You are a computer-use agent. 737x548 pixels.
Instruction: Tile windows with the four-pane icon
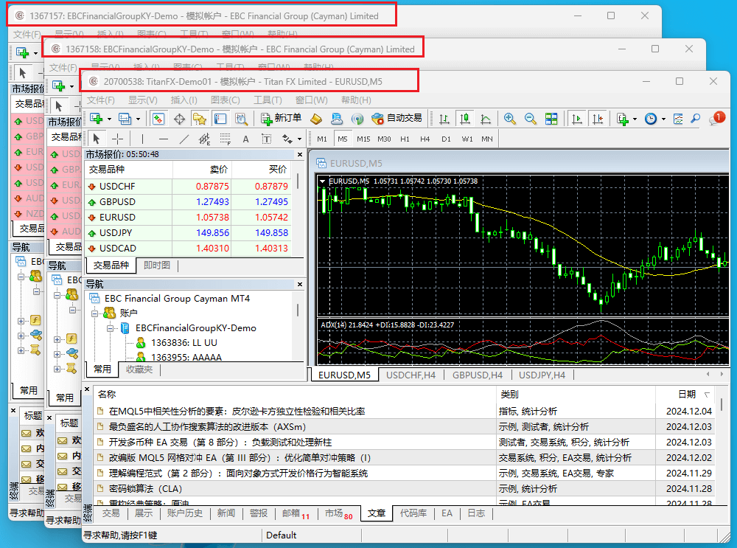551,119
